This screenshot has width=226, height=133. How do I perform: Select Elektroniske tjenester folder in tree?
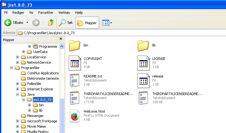43,78
